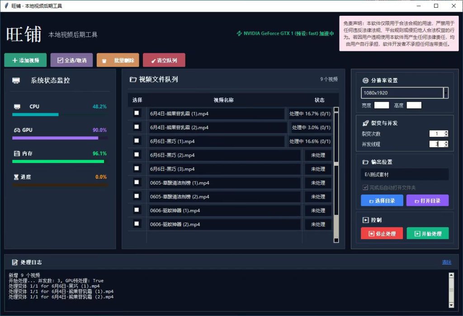Open the 1080x1920 resolution dropdown arrow
463x316 pixels.
point(446,93)
